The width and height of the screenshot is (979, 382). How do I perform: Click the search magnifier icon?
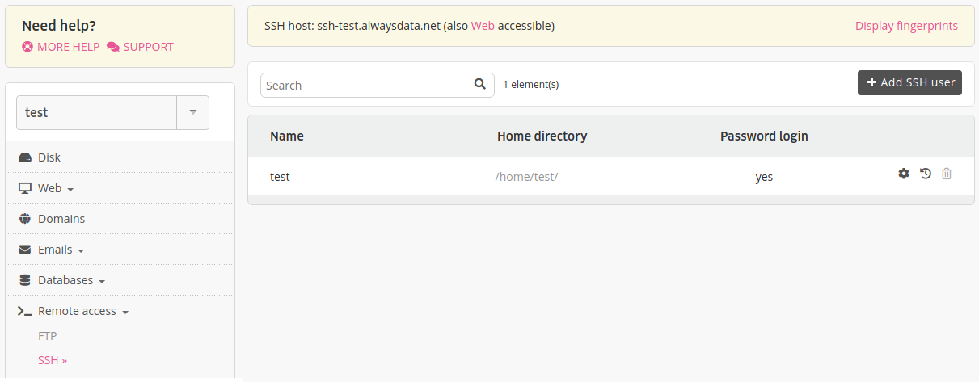click(479, 83)
